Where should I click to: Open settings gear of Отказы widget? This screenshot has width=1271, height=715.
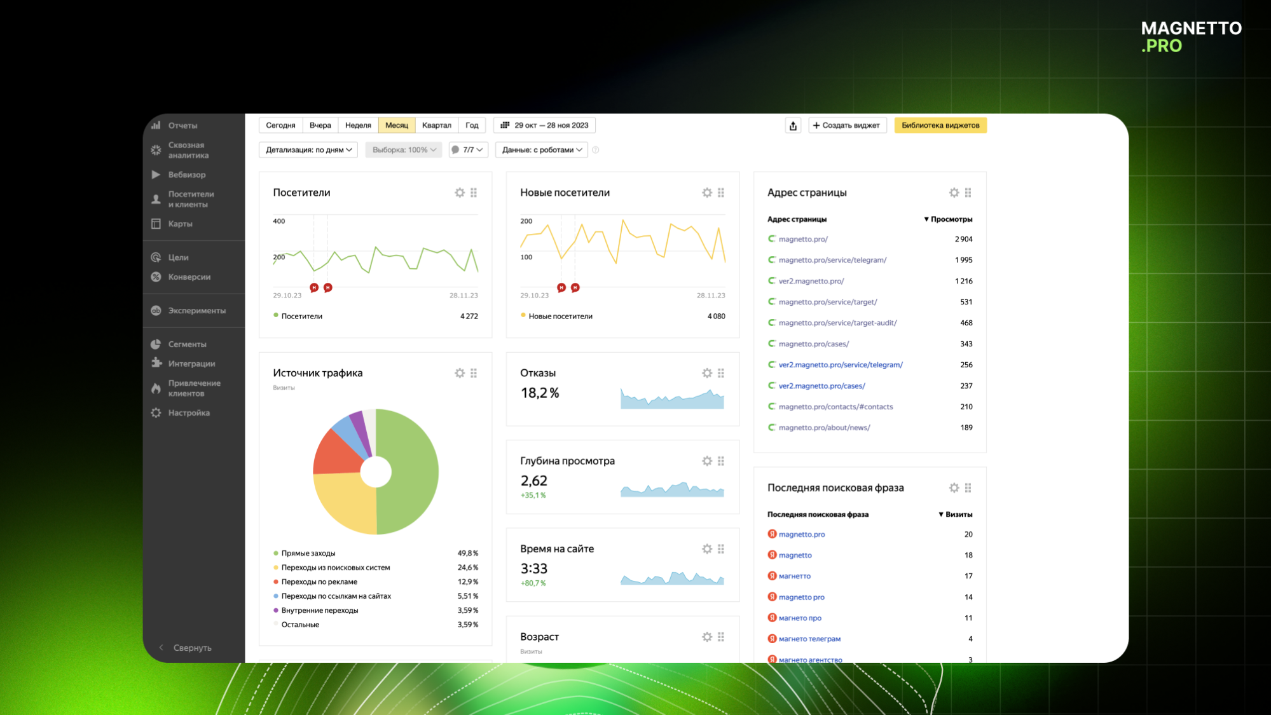point(707,373)
